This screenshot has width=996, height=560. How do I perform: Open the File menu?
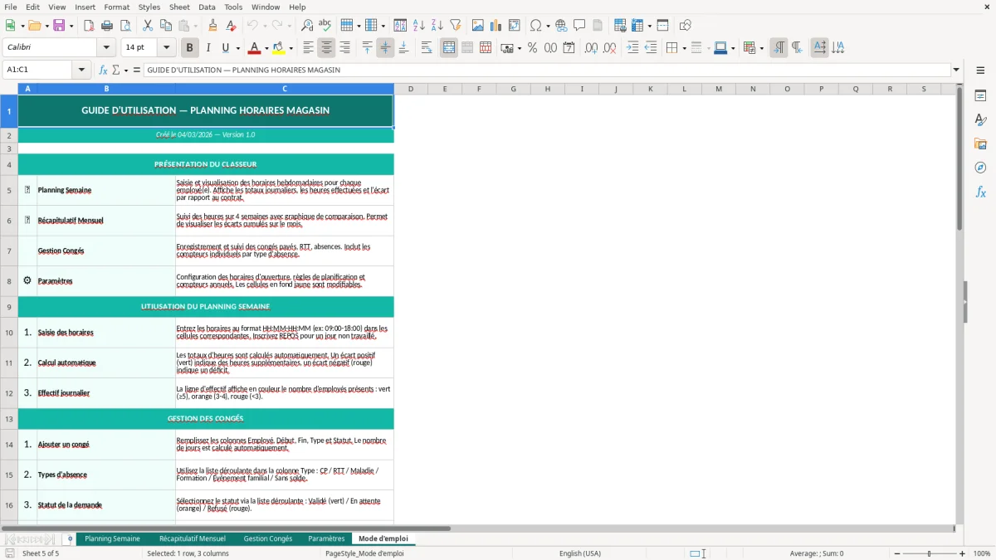[x=10, y=7]
